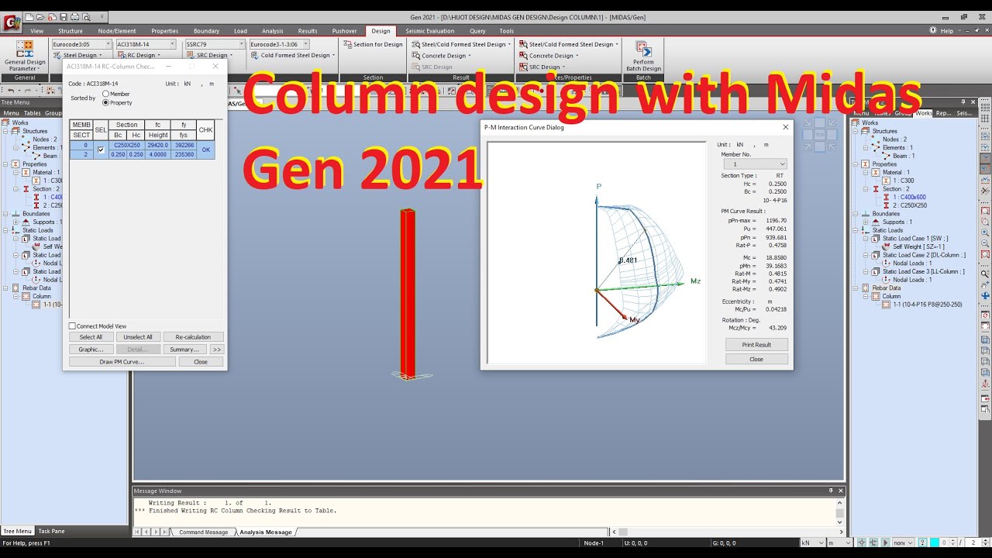Open the Structure ribbon tab
The height and width of the screenshot is (558, 992).
point(71,31)
